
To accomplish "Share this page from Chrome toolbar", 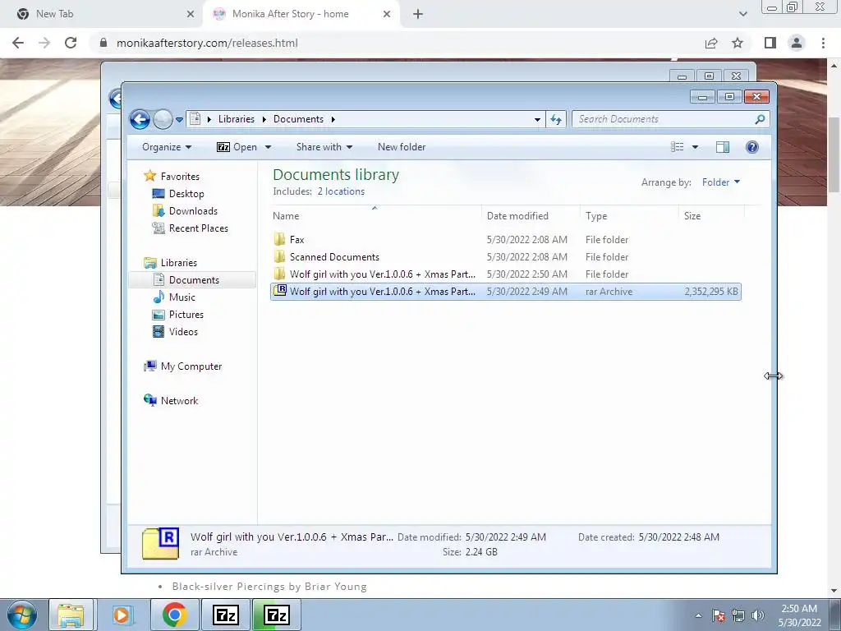I will (711, 43).
